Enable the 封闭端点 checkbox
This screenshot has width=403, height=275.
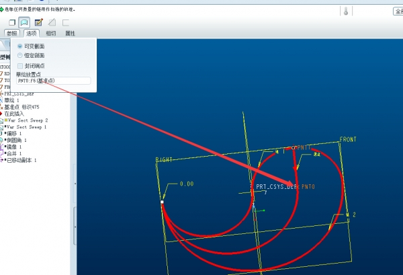[20, 66]
